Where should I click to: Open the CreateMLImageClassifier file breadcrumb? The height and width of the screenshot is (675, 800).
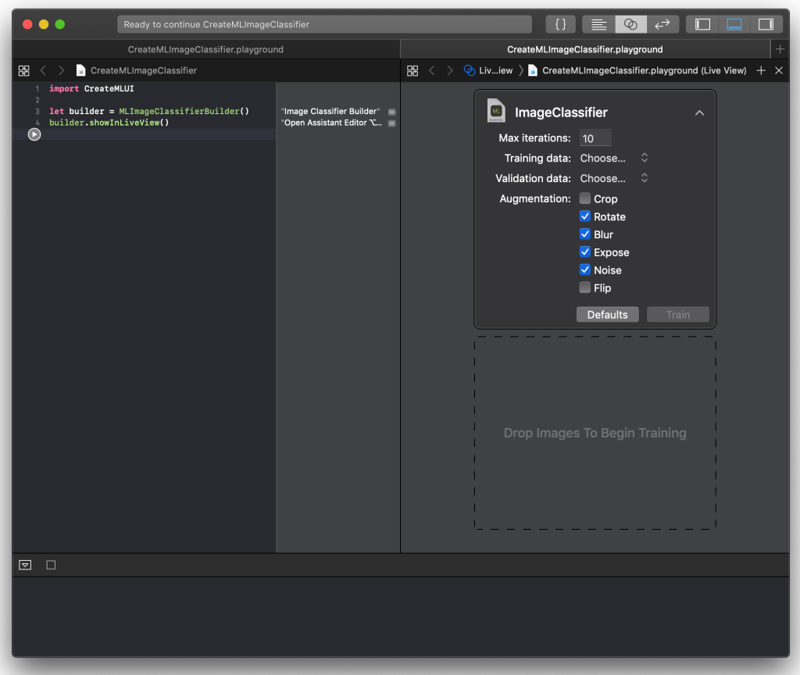(x=144, y=70)
